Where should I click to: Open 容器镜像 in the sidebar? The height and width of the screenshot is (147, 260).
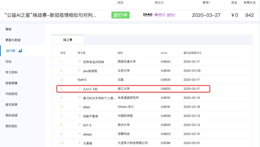[12, 83]
